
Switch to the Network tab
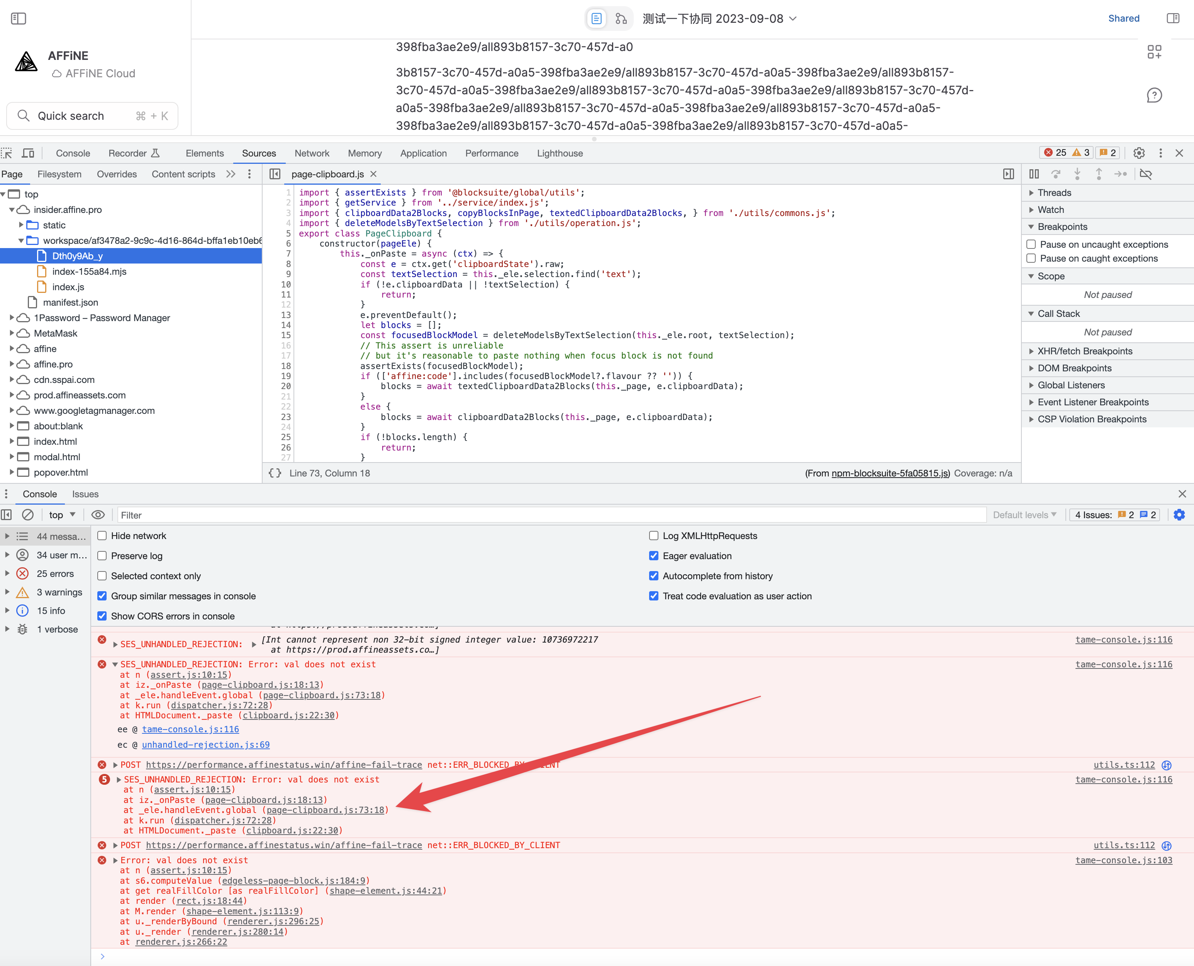click(x=312, y=153)
